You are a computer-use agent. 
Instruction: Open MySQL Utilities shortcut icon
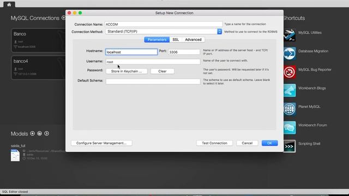(290, 35)
